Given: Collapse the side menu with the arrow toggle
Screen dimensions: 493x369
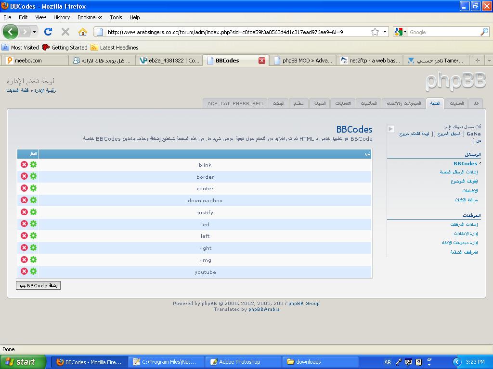Looking at the screenshot, I should [390, 129].
